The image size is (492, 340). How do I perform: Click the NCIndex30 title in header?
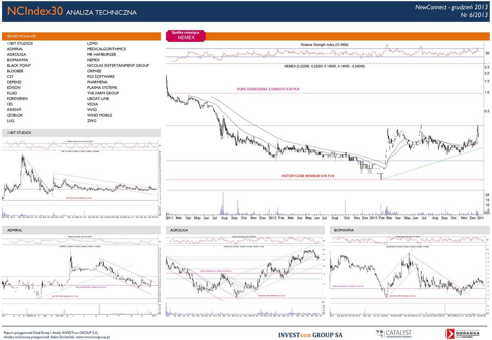pyautogui.click(x=35, y=11)
